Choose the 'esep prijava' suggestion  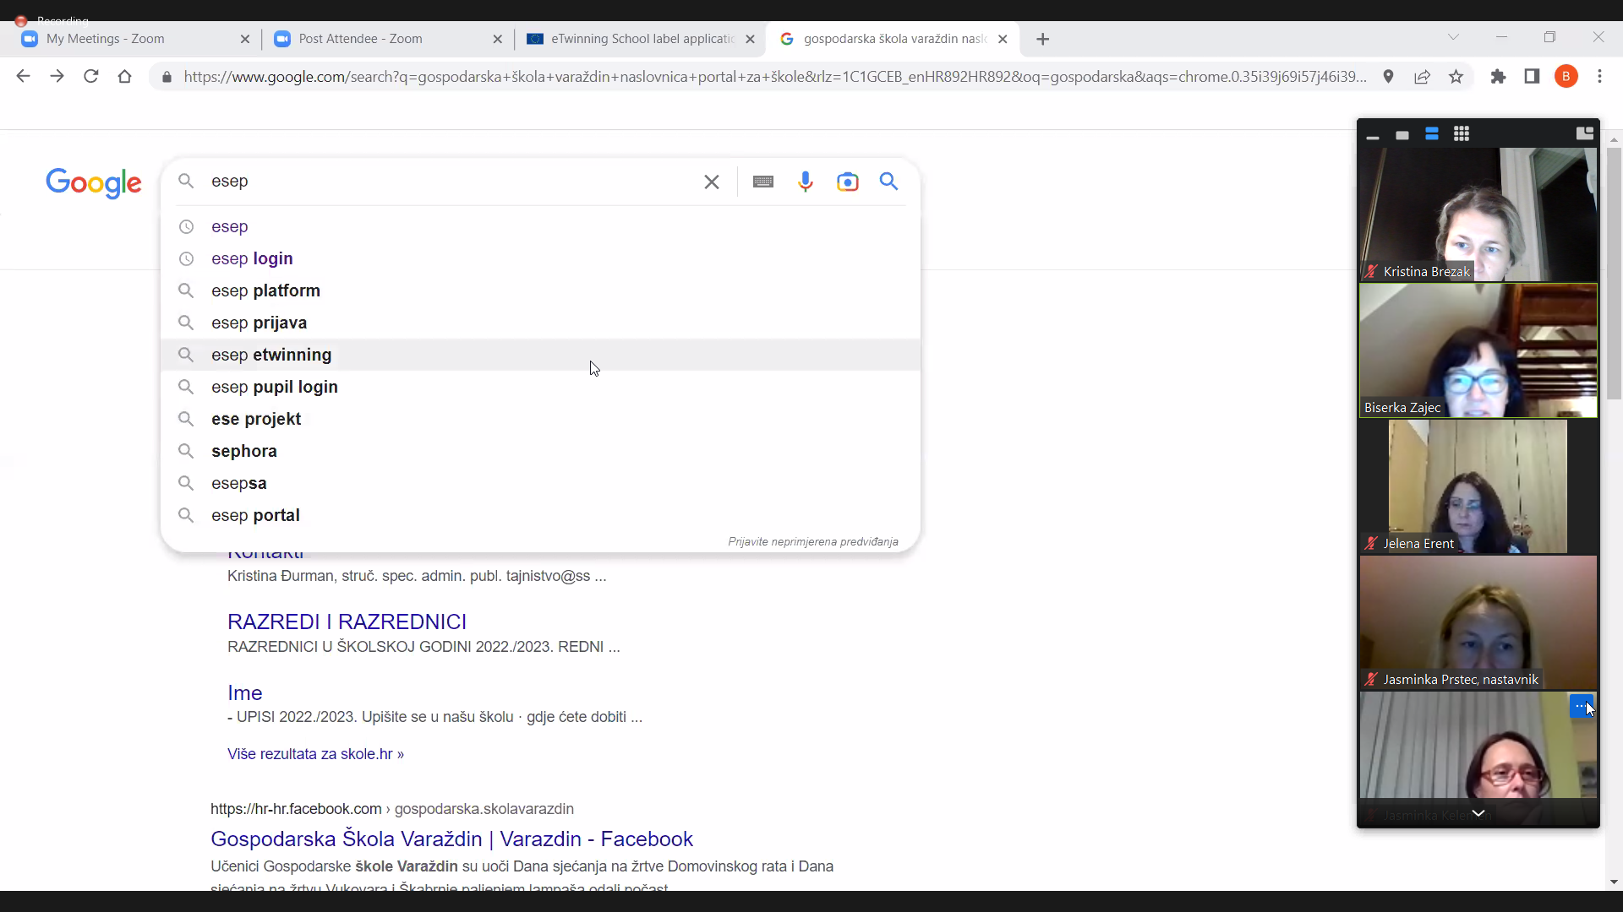click(x=540, y=323)
